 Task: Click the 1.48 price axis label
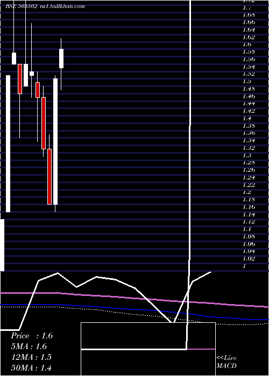(x=249, y=89)
